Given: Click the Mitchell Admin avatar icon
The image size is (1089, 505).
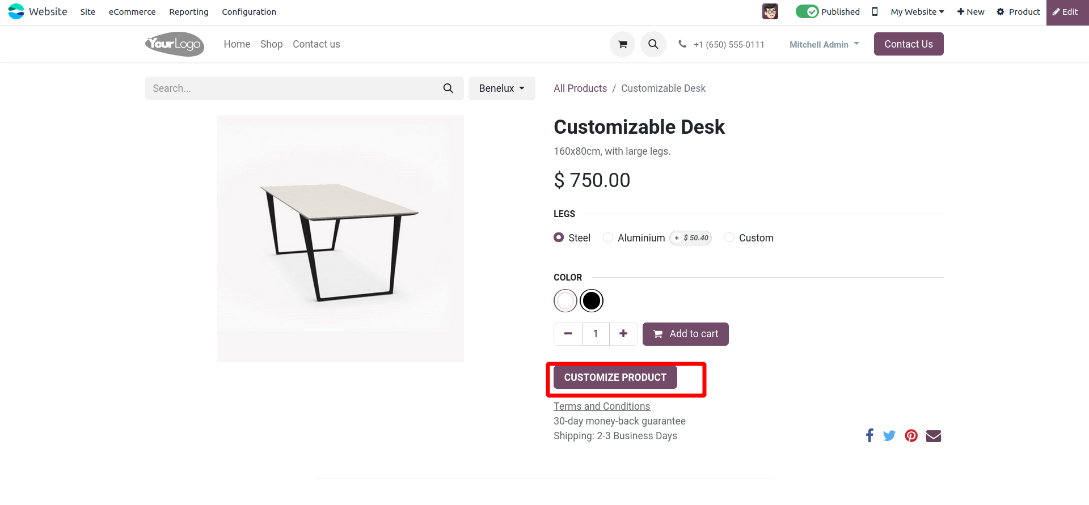Looking at the screenshot, I should point(770,11).
